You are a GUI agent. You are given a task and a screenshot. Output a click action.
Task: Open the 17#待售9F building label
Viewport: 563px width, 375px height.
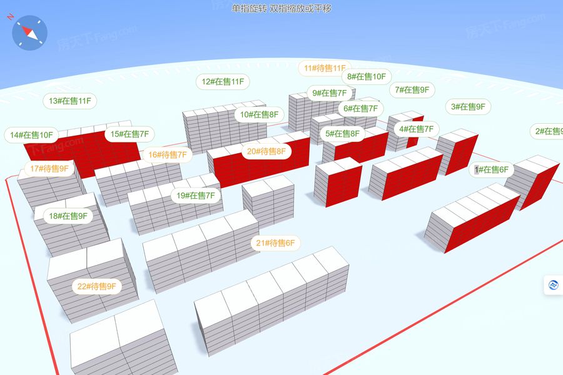pyautogui.click(x=49, y=168)
